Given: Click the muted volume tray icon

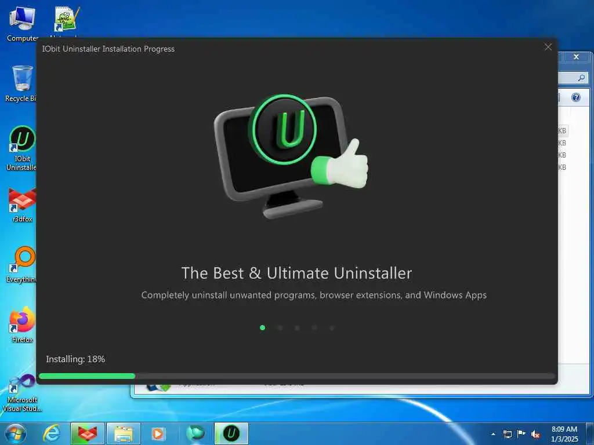Looking at the screenshot, I should coord(535,435).
